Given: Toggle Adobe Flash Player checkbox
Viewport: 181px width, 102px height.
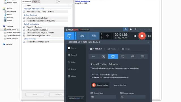Looking at the screenshot, I should [24, 30].
